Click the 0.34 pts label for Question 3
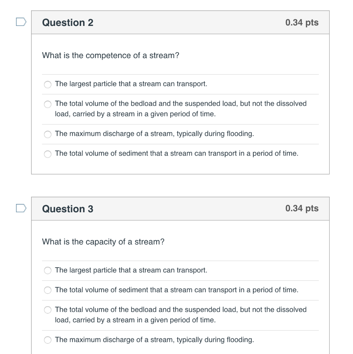 click(x=302, y=208)
